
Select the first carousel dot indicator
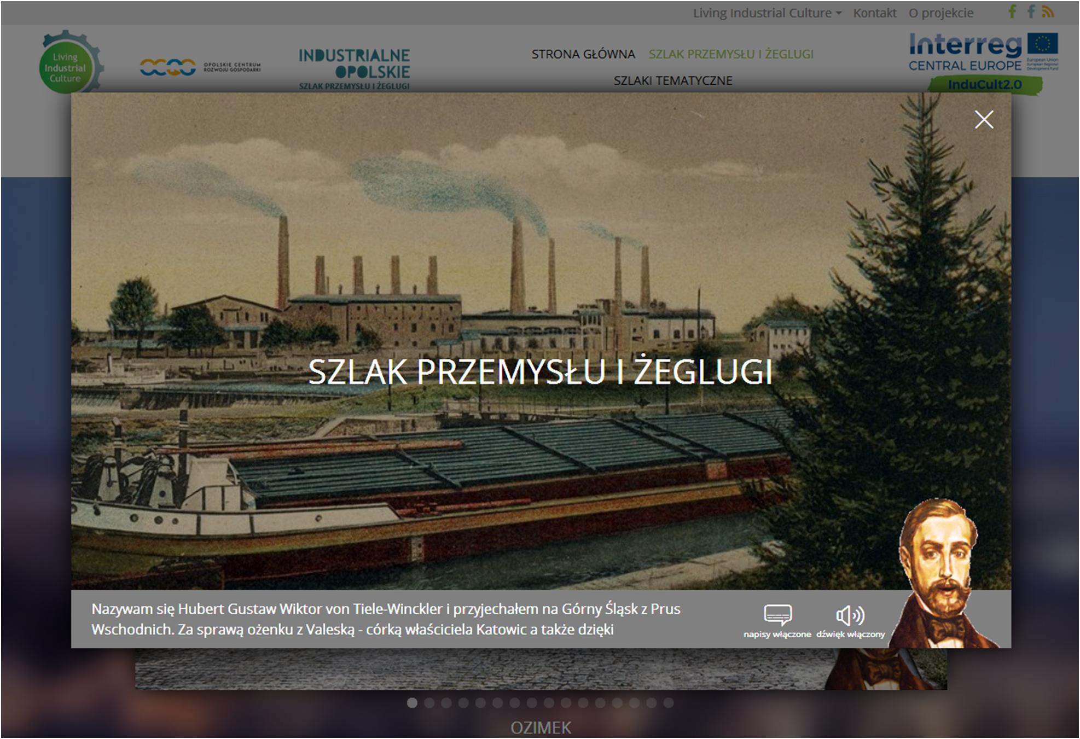(412, 703)
